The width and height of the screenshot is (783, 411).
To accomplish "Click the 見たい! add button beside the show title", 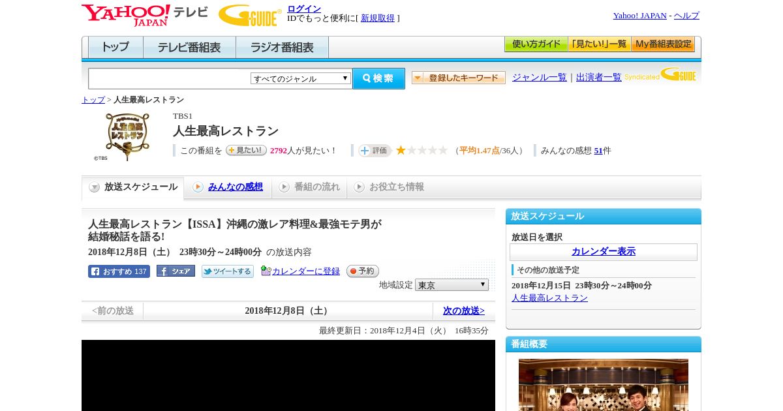I will [x=246, y=150].
